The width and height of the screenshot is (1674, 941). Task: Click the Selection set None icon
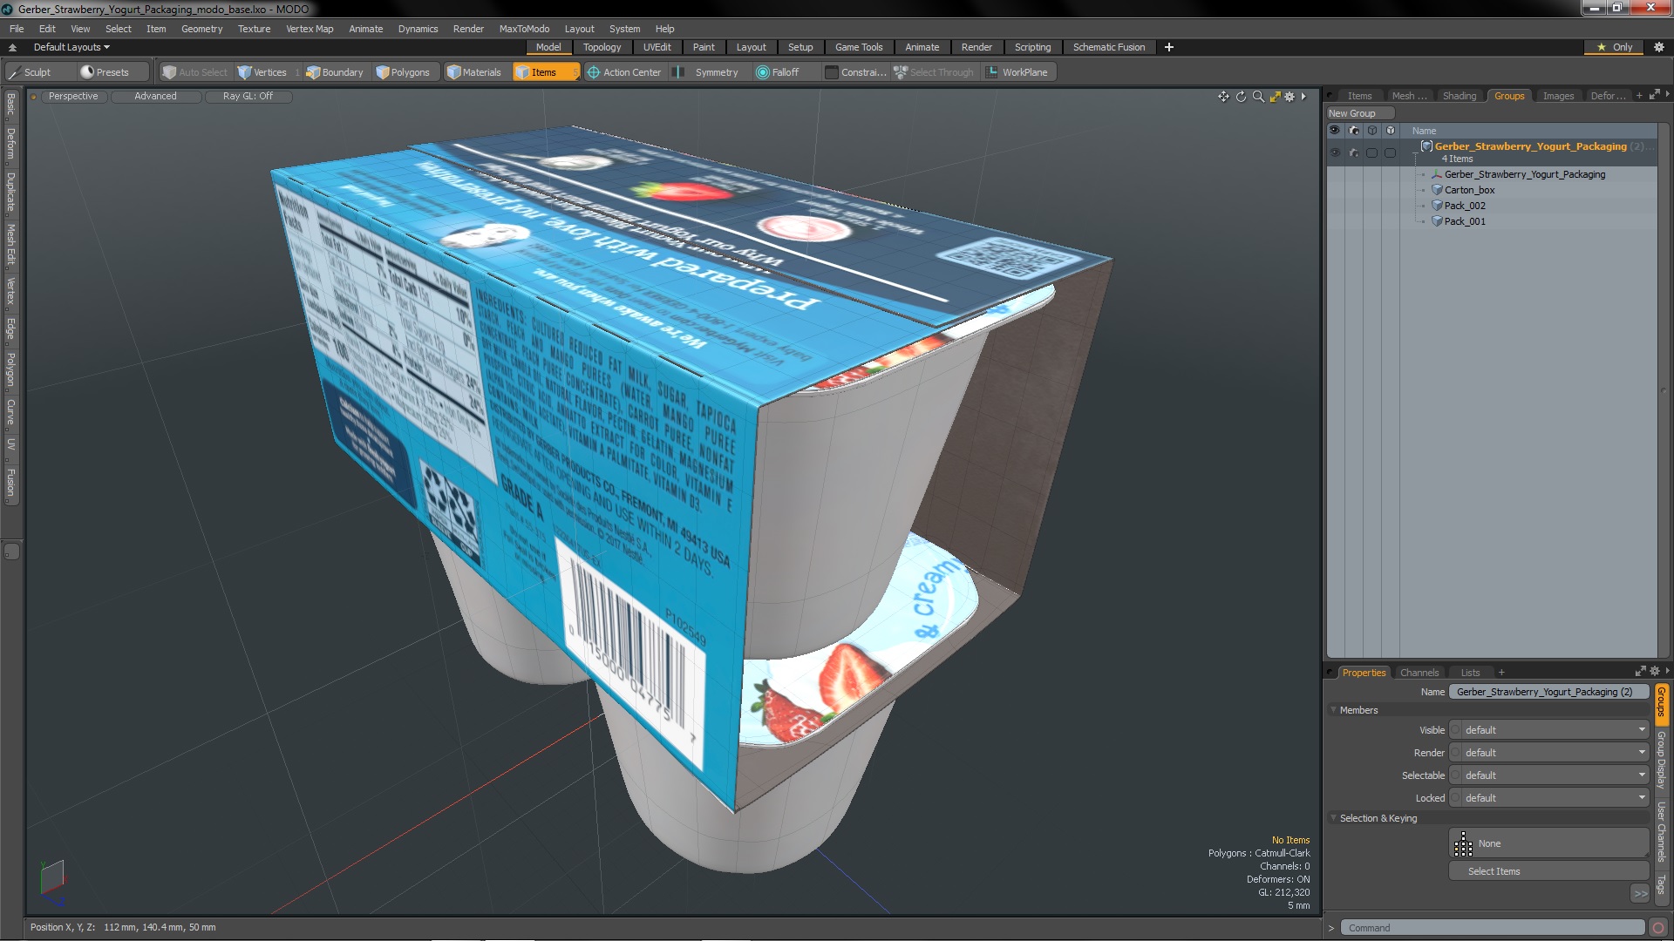coord(1463,843)
